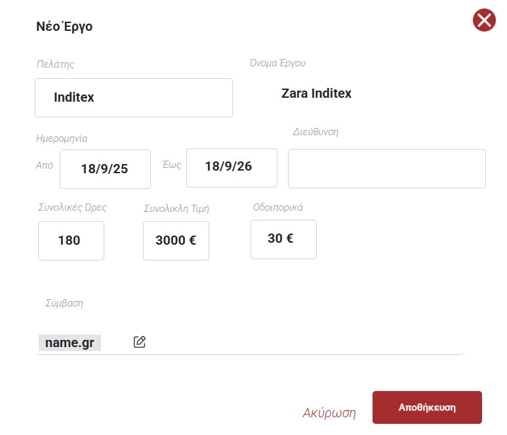Viewport: 507px width, 435px height.
Task: Open the Έως date field showing 18/9/26
Action: coord(232,167)
